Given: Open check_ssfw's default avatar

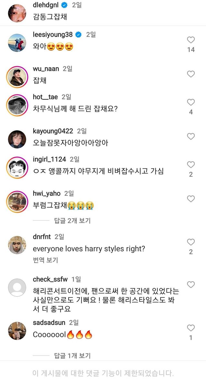Looking at the screenshot, I should click(x=17, y=287).
